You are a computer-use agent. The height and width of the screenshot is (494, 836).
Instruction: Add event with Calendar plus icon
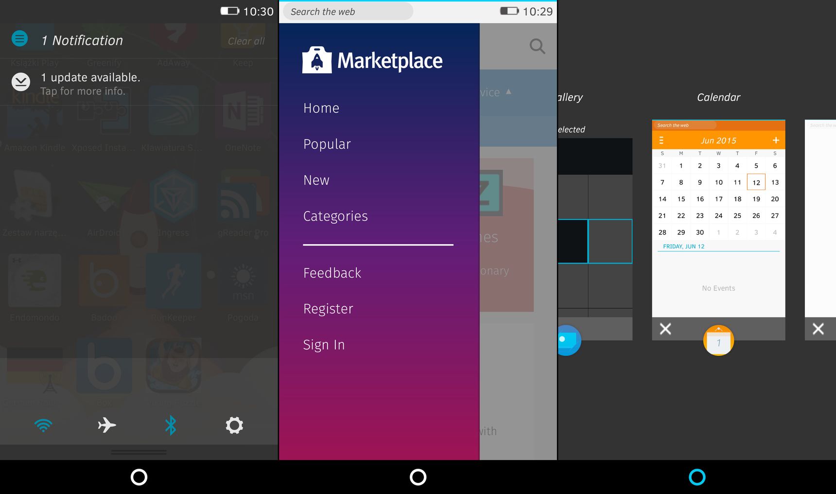[776, 141]
